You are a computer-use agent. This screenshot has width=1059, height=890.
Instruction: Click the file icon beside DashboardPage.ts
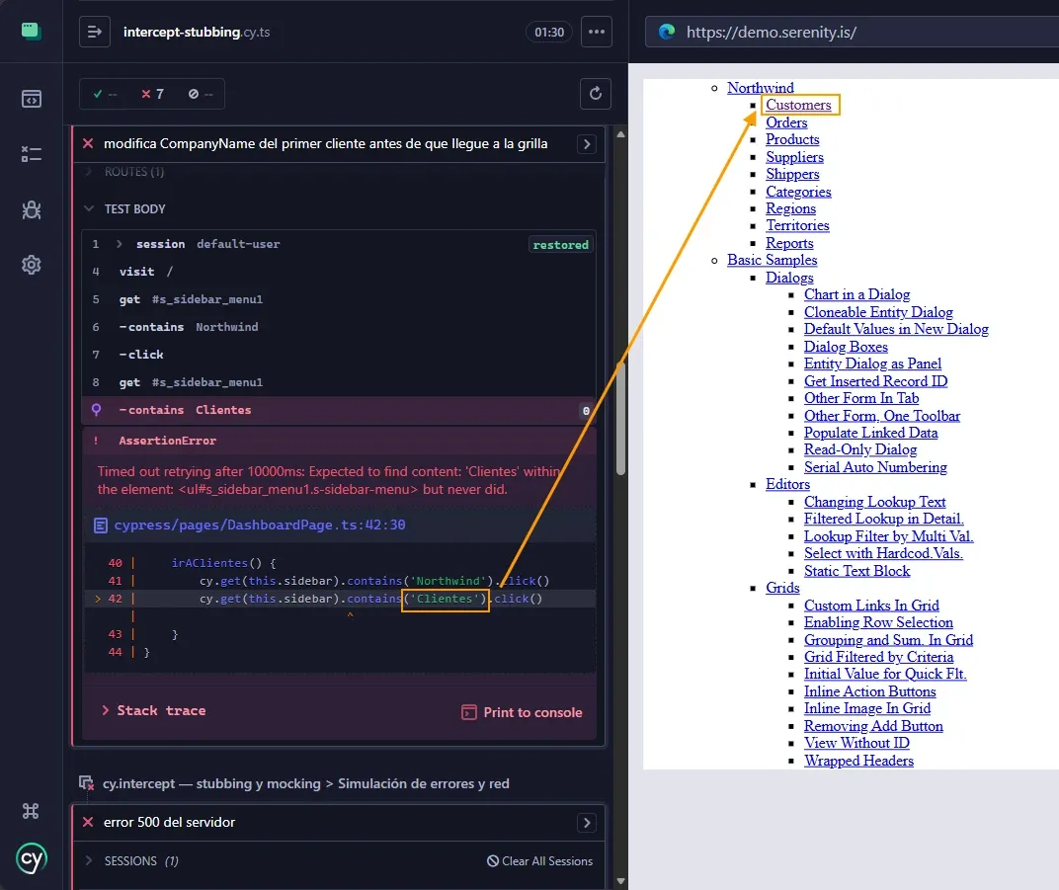point(101,526)
